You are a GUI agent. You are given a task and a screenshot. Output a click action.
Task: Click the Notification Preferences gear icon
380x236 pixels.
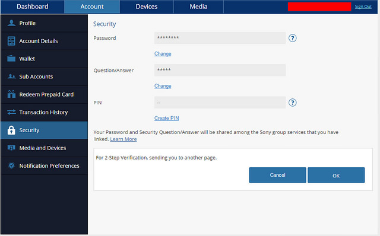point(11,165)
